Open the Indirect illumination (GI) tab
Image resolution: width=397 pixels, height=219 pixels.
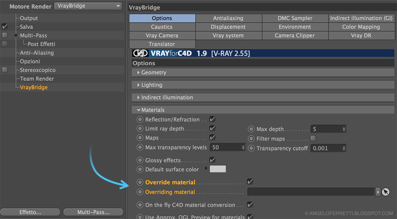coord(361,18)
